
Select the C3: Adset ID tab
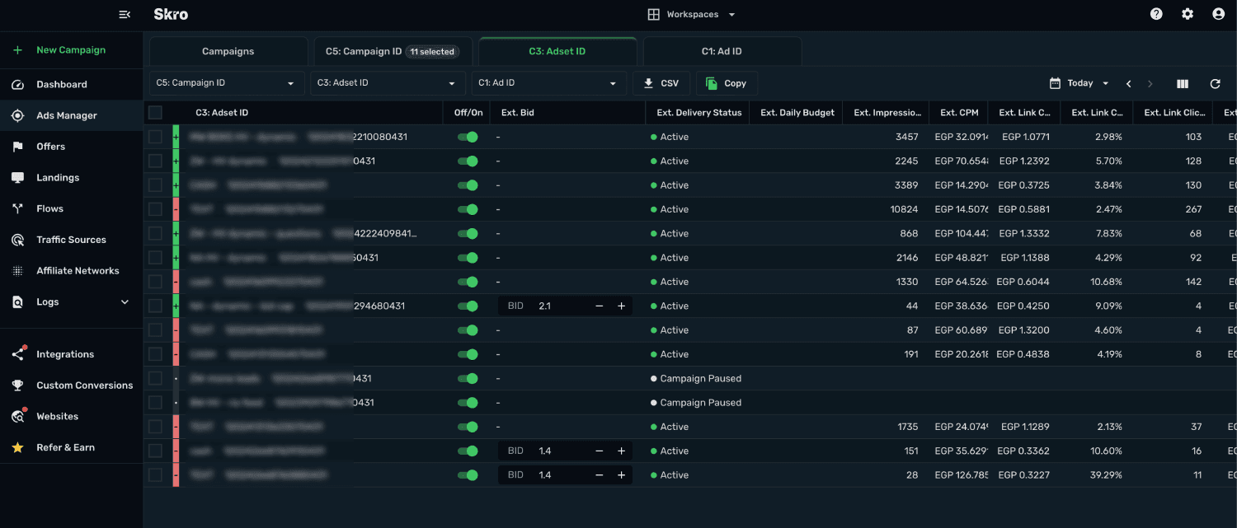(557, 51)
